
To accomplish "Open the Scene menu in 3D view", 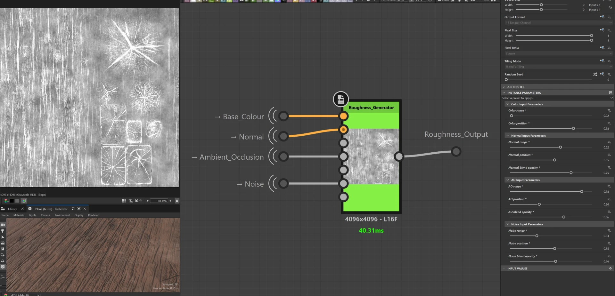I will [5, 215].
